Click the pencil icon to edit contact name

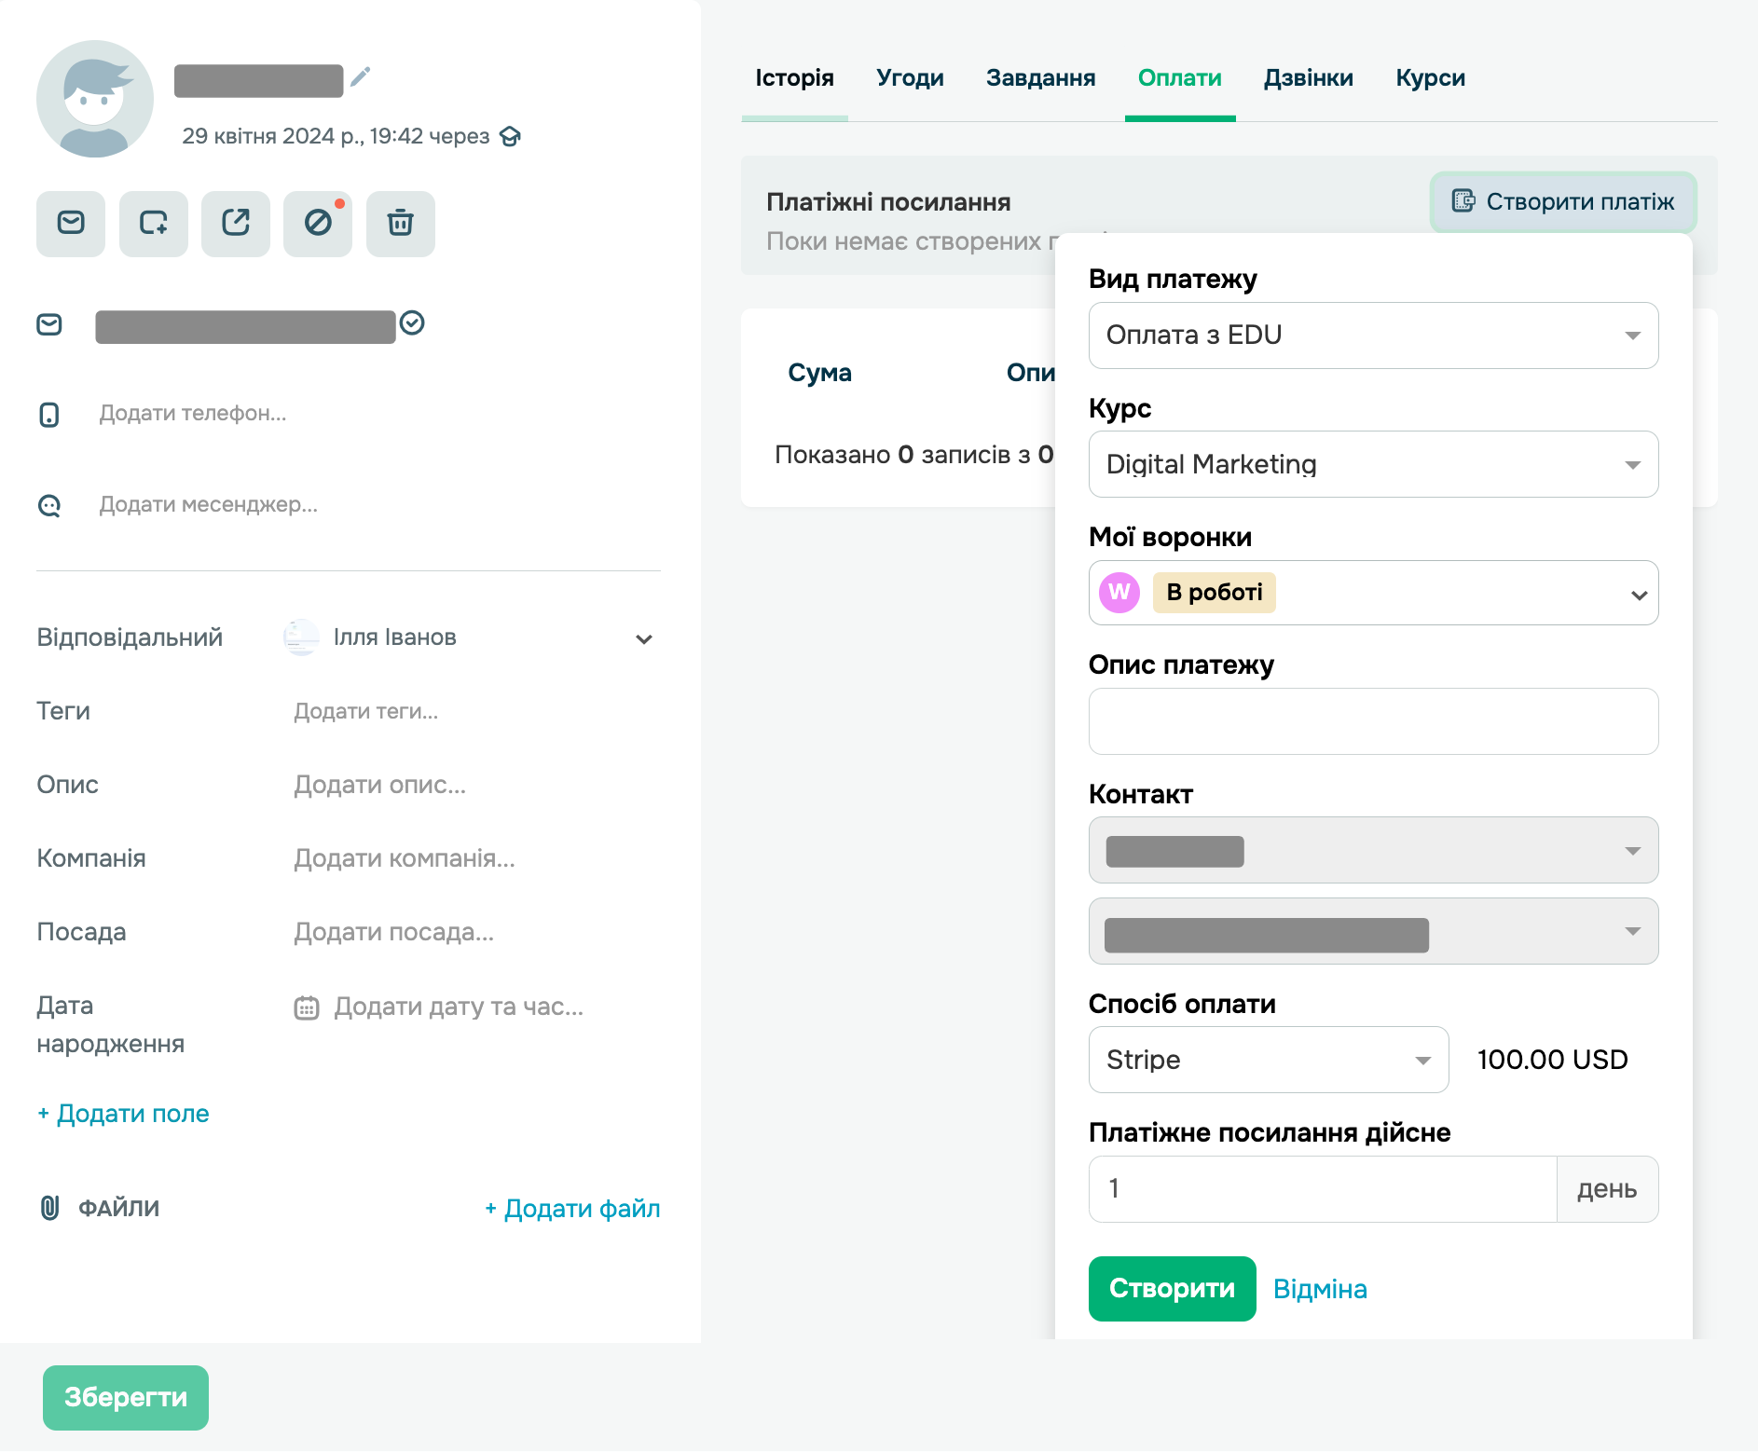(361, 77)
